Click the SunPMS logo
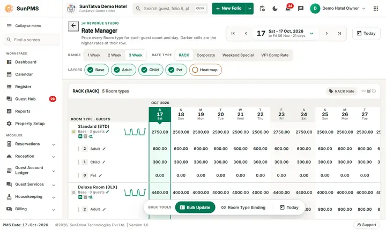This screenshot has height=230, width=386. pyautogui.click(x=22, y=9)
